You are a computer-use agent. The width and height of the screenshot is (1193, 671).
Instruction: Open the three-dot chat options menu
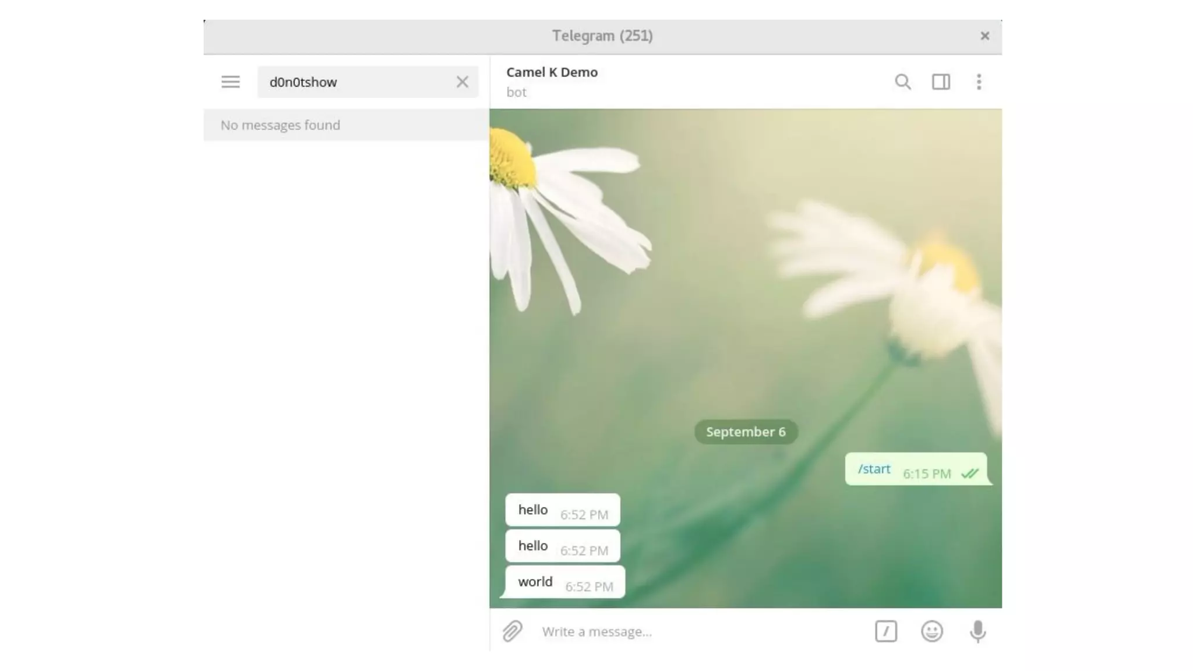pos(979,82)
